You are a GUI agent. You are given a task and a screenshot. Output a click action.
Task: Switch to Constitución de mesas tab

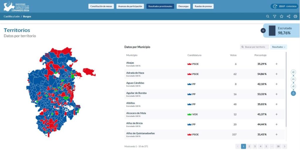click(101, 6)
